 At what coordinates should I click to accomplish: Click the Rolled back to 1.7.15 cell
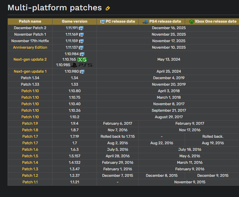point(117,137)
